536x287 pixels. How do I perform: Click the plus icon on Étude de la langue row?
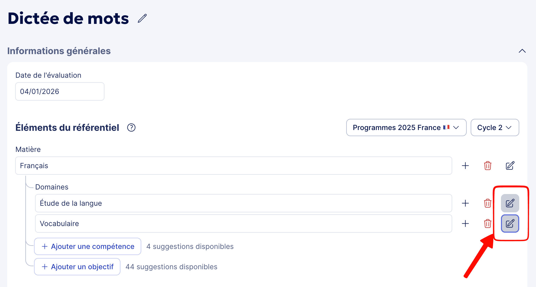coord(465,203)
